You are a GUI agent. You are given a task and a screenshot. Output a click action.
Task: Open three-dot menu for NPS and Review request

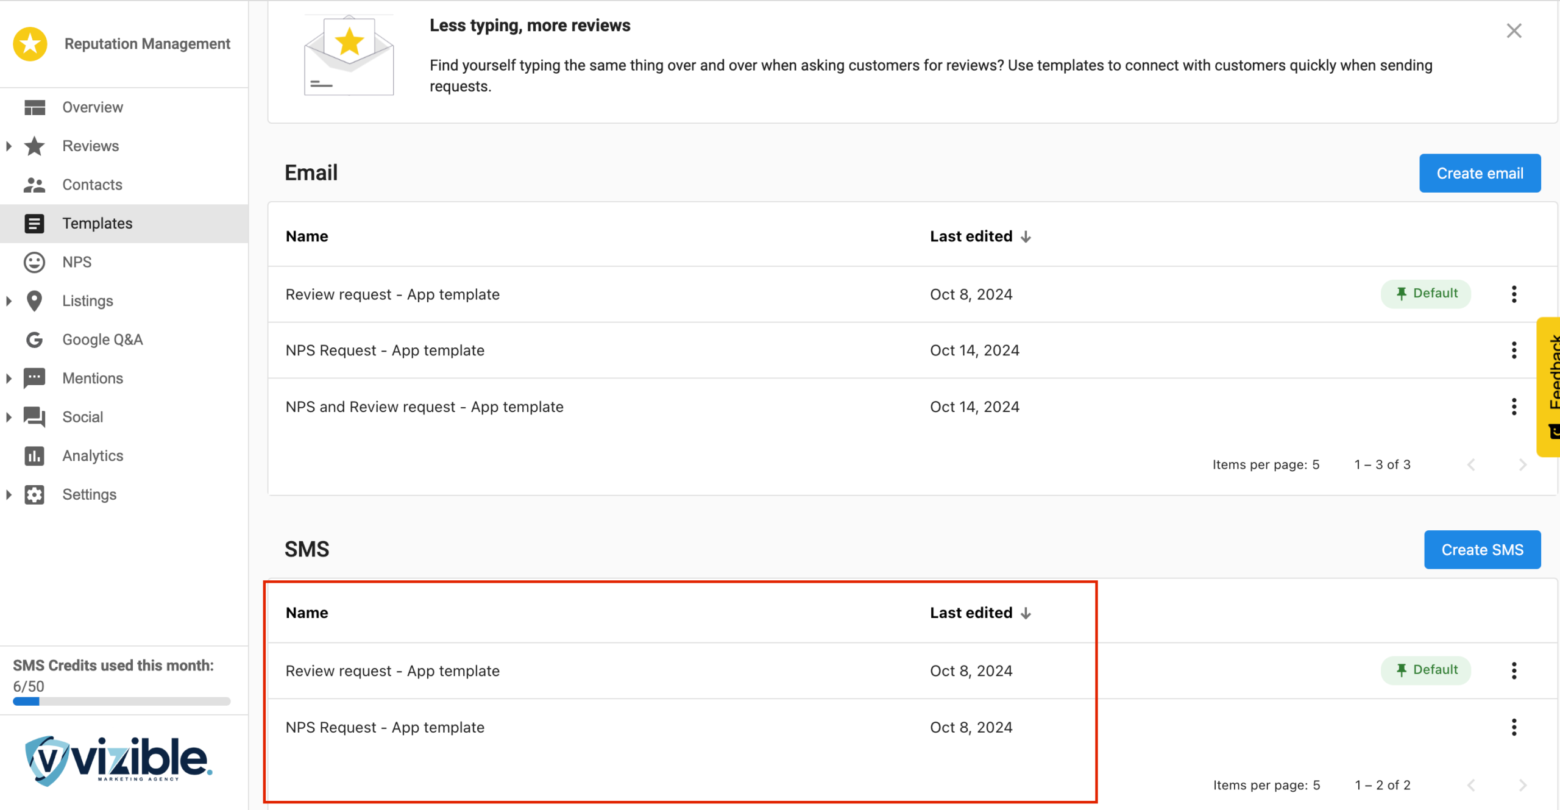(x=1514, y=407)
